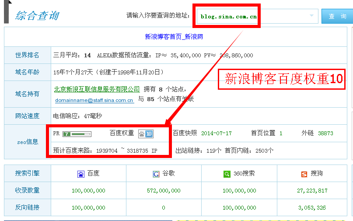
Task: Click the Baidu snapshot date 2014-07-17
Action: pos(217,133)
